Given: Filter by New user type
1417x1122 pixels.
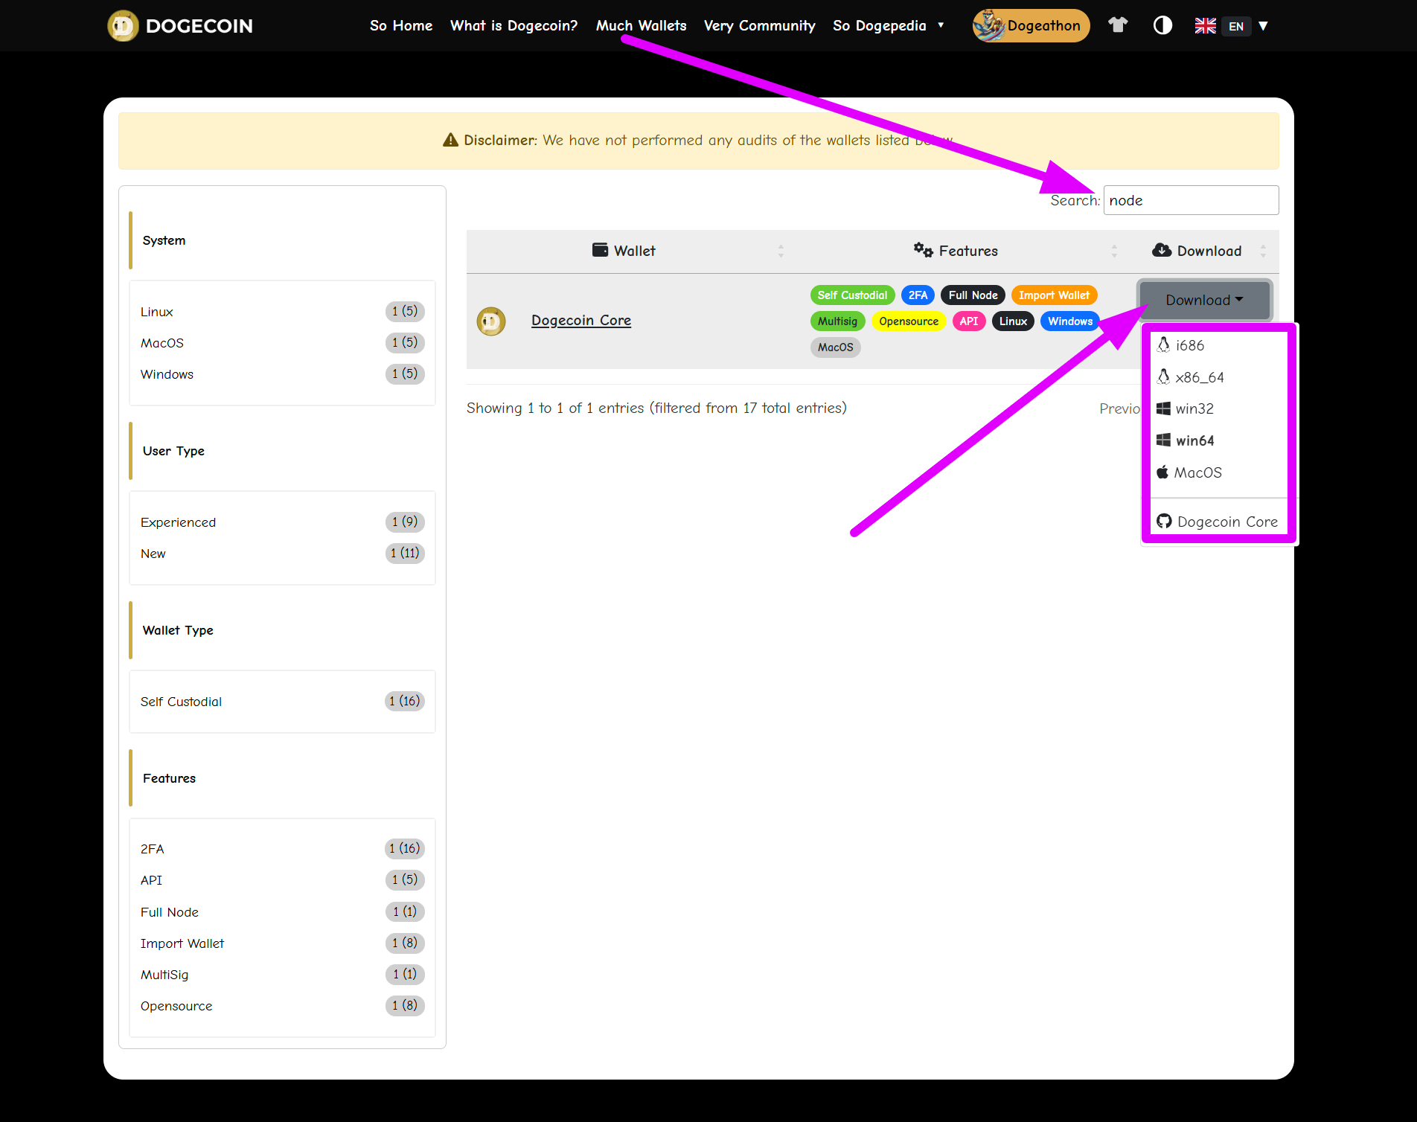Looking at the screenshot, I should 282,554.
